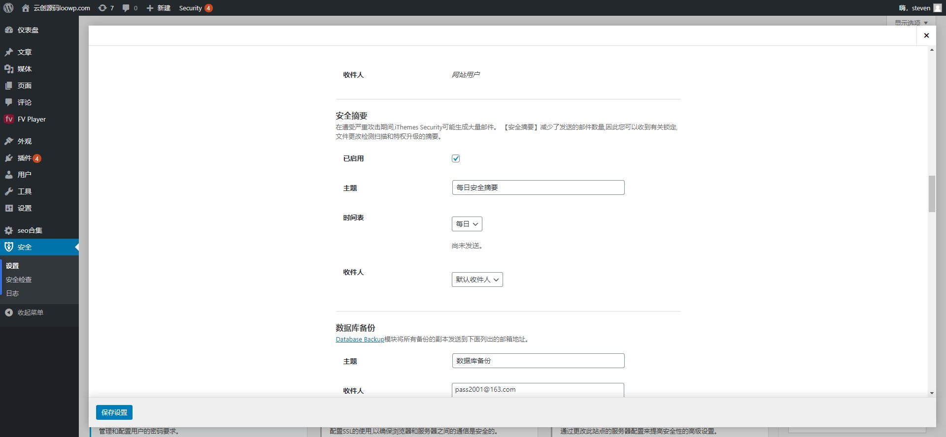Open the 工具 menu item
946x437 pixels.
[x=39, y=191]
